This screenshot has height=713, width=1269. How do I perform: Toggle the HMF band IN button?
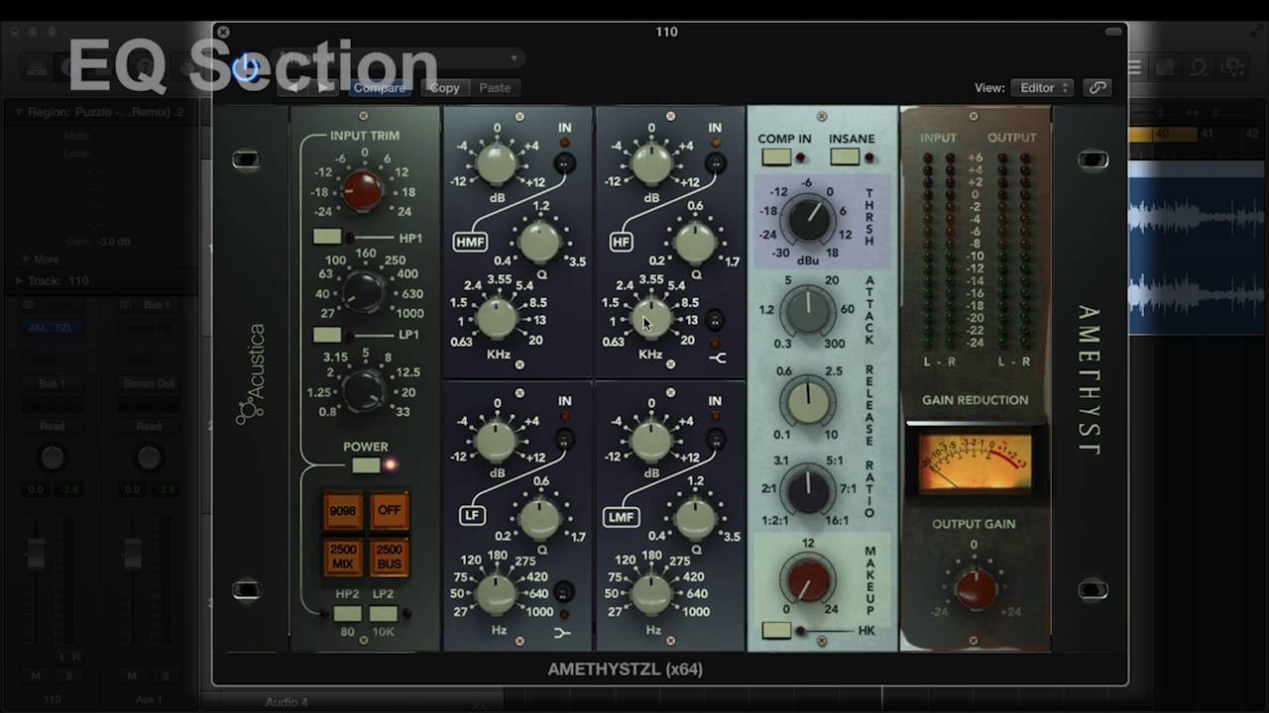point(564,163)
